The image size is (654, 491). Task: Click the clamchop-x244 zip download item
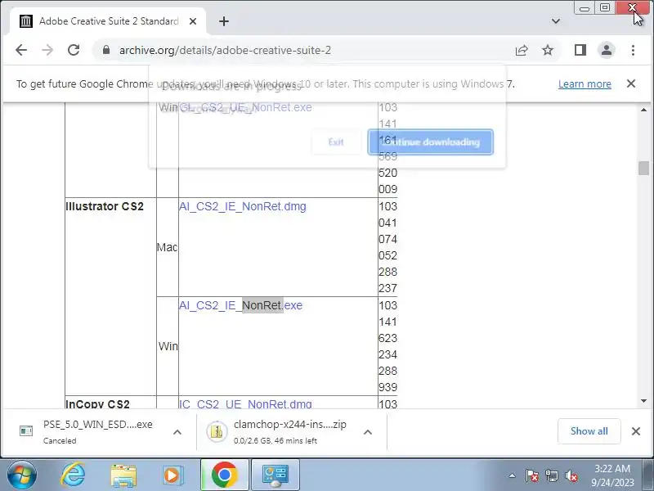[x=282, y=432]
